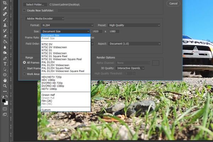Click the alpha channel matte color box
Screen dimensions: 213x142
156,63
